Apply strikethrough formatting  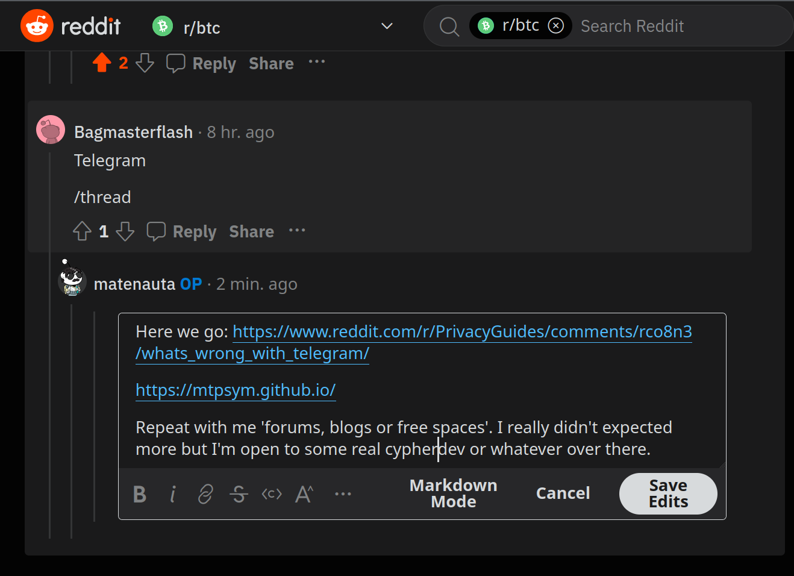239,494
